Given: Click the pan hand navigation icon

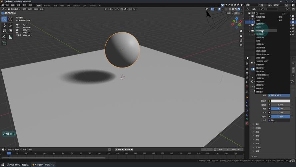Looking at the screenshot, I should (x=241, y=36).
